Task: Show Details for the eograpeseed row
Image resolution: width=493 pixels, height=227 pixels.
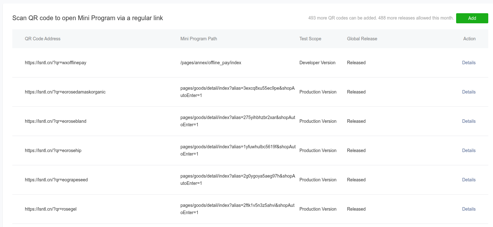Action: 469,180
